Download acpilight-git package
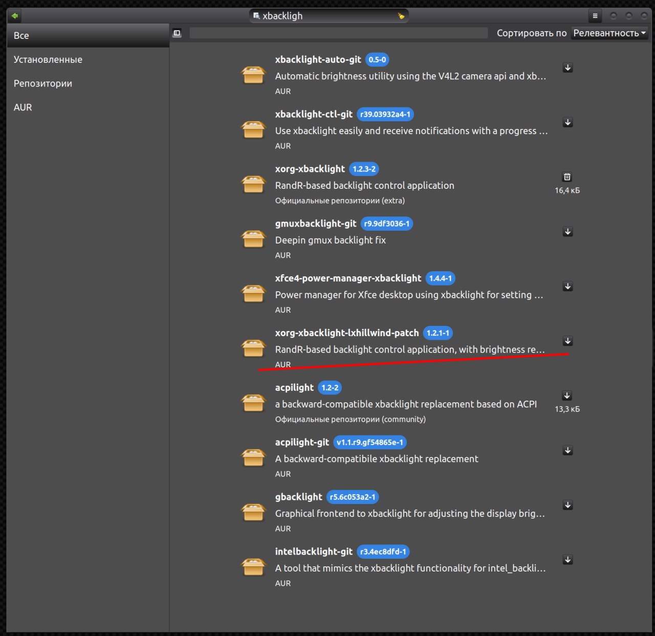655x636 pixels. point(567,450)
